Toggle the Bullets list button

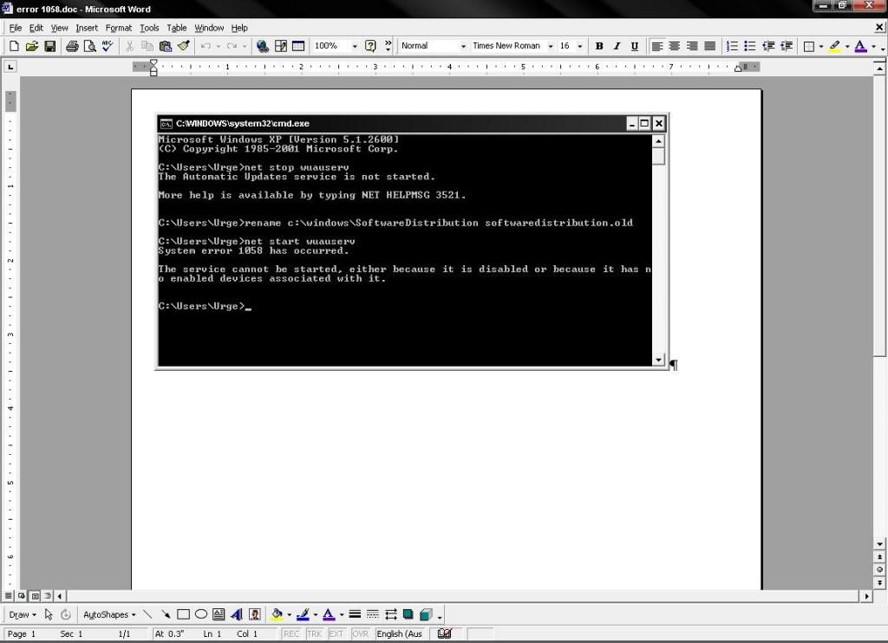pos(750,47)
